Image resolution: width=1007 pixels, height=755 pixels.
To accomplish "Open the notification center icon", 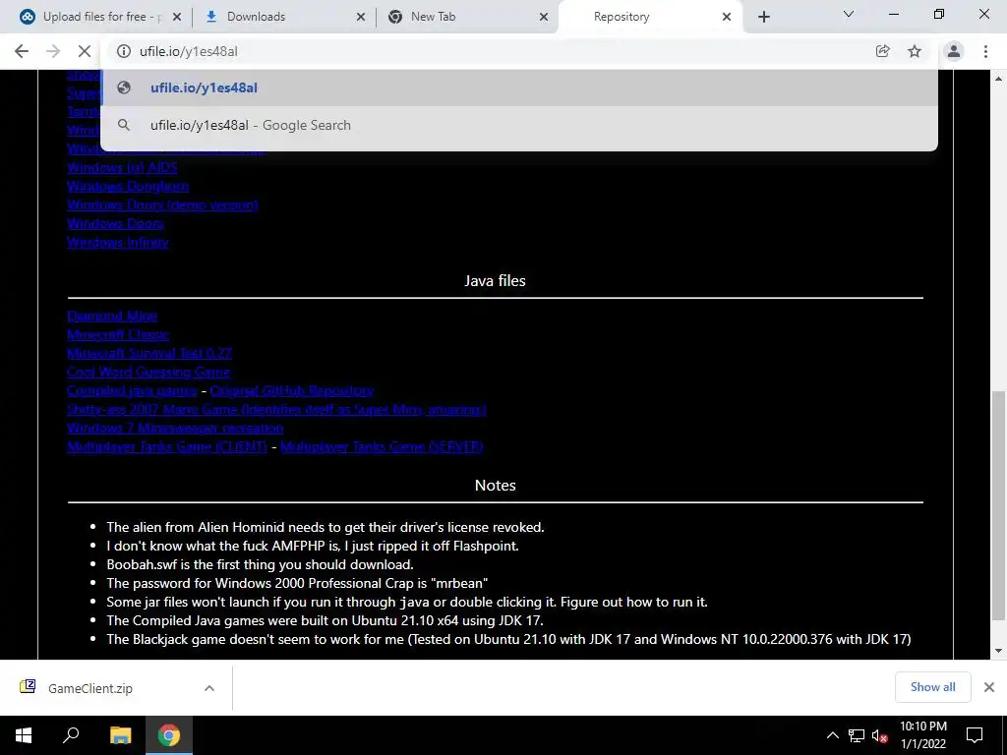I will [x=975, y=735].
